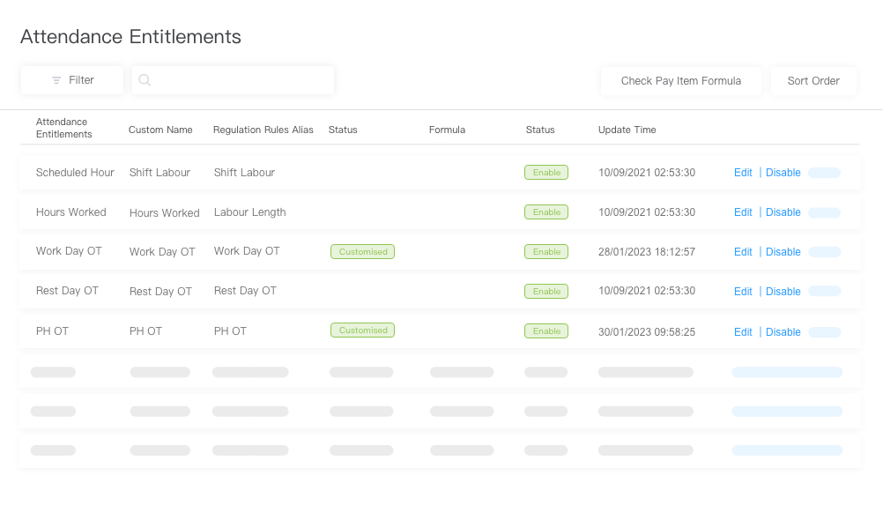The height and width of the screenshot is (527, 883).
Task: Click Shift Labour in Custom Name column
Action: coord(160,173)
